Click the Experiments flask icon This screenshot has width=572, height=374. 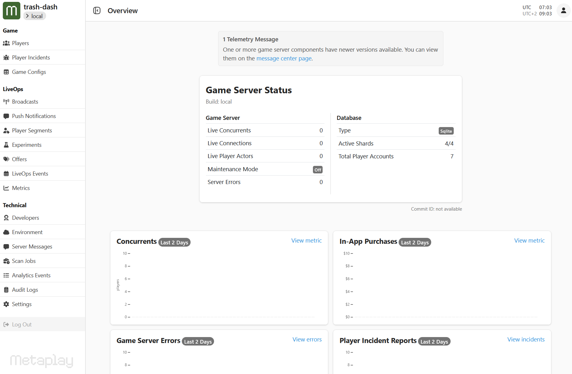(6, 145)
